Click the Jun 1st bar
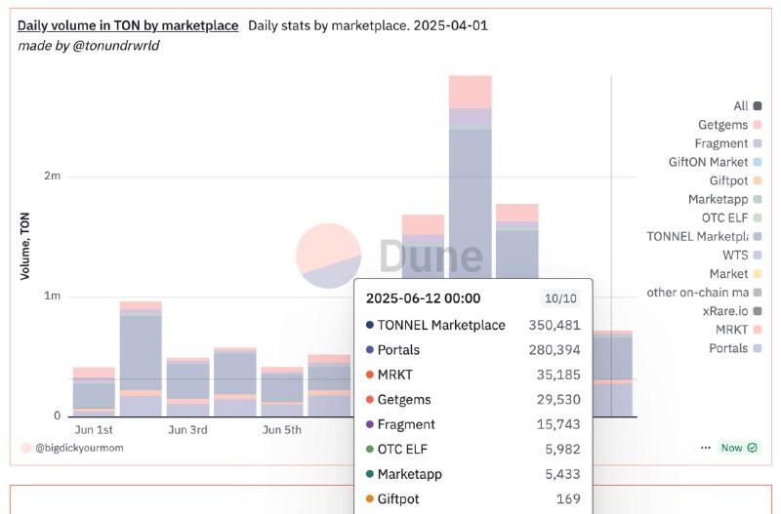This screenshot has width=781, height=514. coord(94,391)
